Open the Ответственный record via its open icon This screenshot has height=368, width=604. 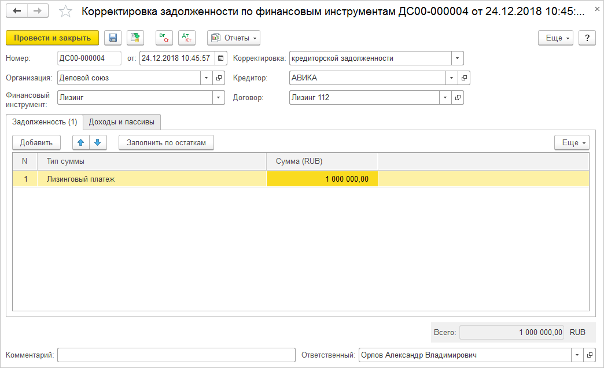coord(590,355)
